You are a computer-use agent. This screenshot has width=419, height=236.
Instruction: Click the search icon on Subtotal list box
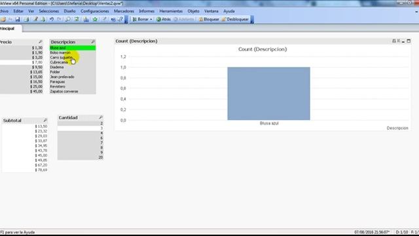pyautogui.click(x=45, y=121)
